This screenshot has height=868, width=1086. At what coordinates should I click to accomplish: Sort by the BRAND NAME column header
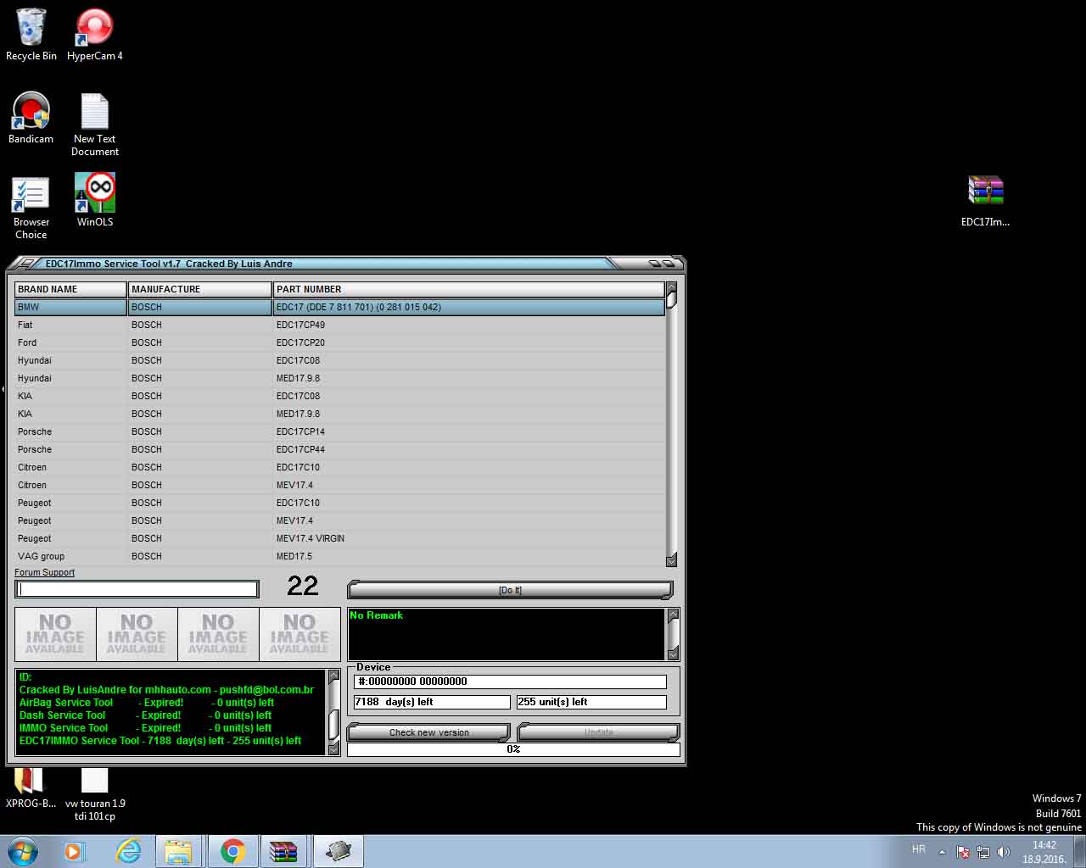(x=70, y=289)
